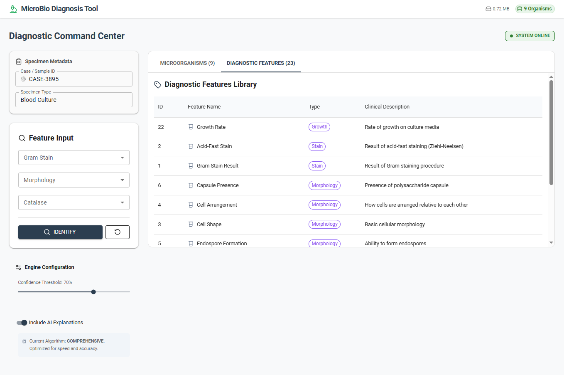This screenshot has height=375, width=564.
Task: Click the chip icon beside Current Algorithm
Action: click(25, 341)
